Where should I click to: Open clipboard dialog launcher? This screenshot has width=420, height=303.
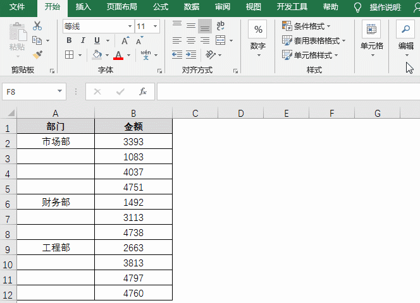[52, 71]
